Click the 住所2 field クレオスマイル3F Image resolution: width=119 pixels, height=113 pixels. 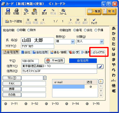point(59,71)
